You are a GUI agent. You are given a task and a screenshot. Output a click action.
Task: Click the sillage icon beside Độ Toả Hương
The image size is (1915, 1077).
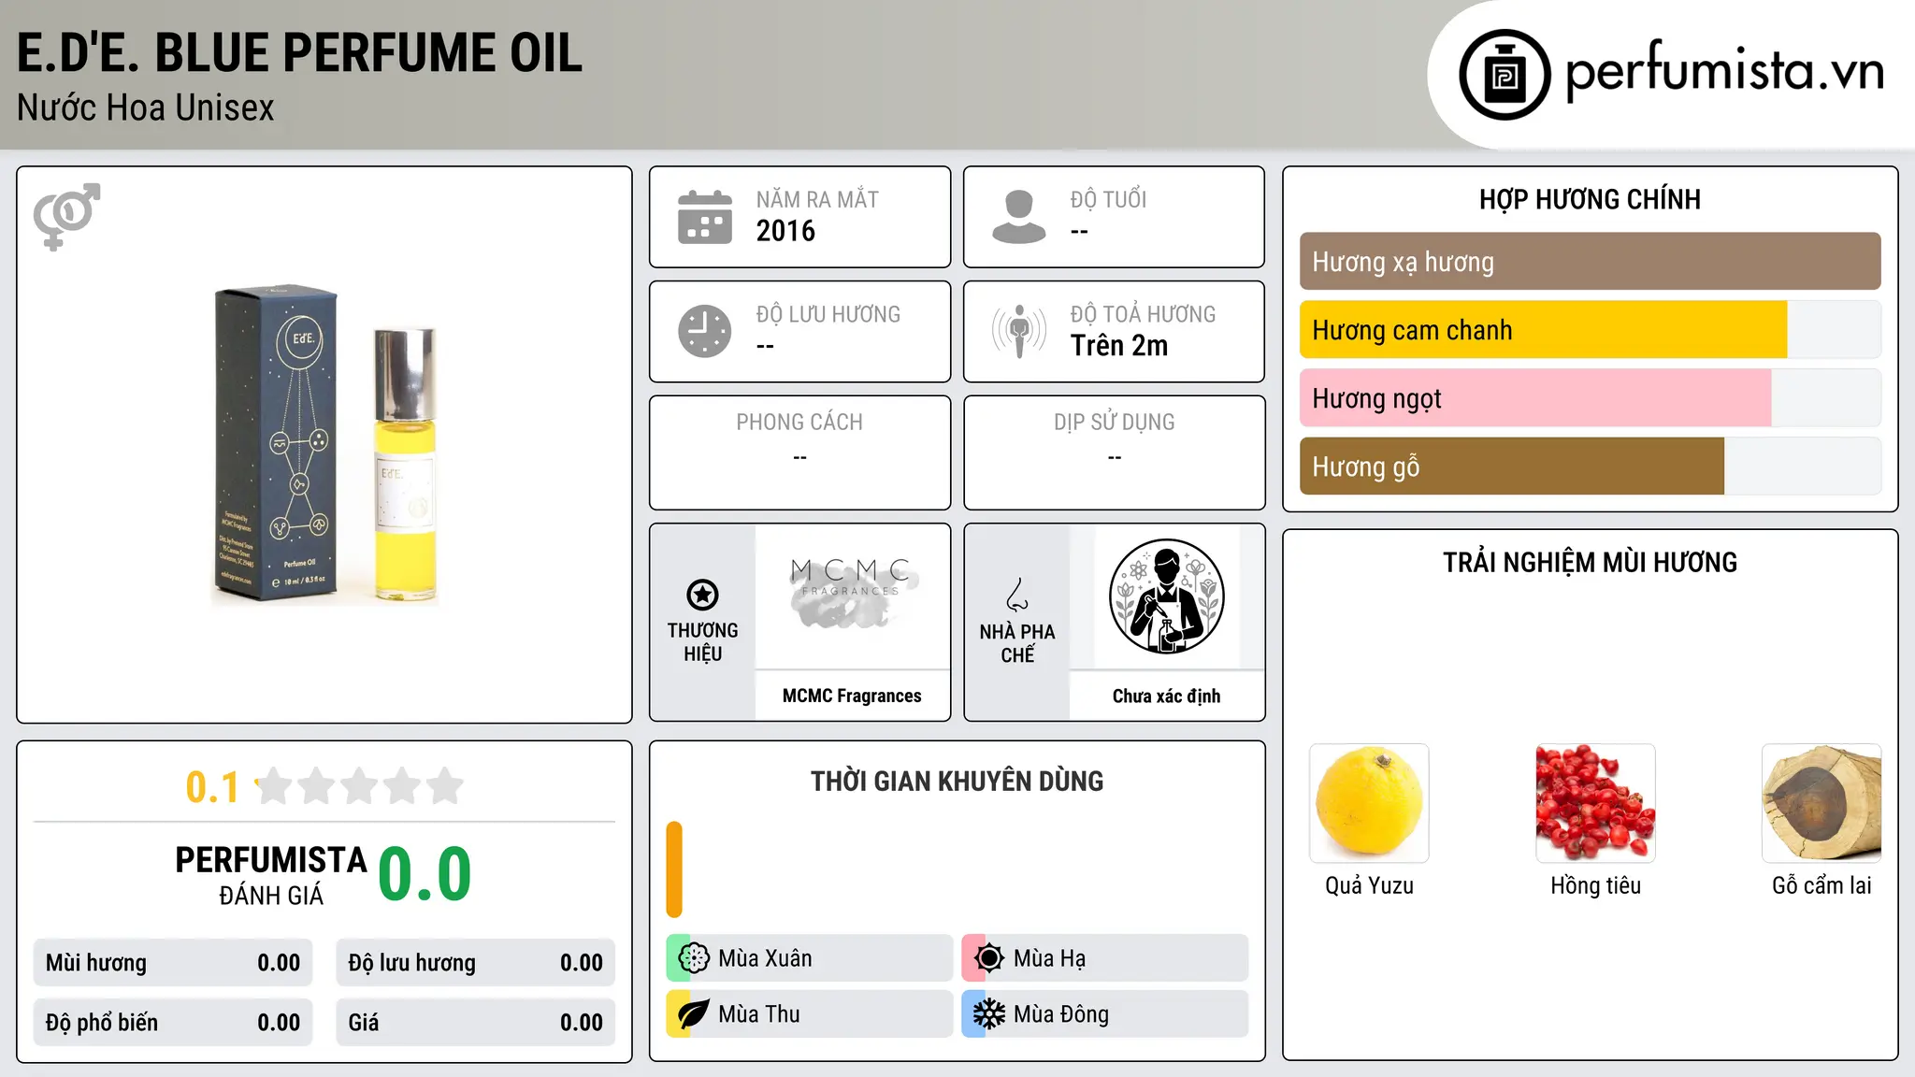(x=1019, y=331)
